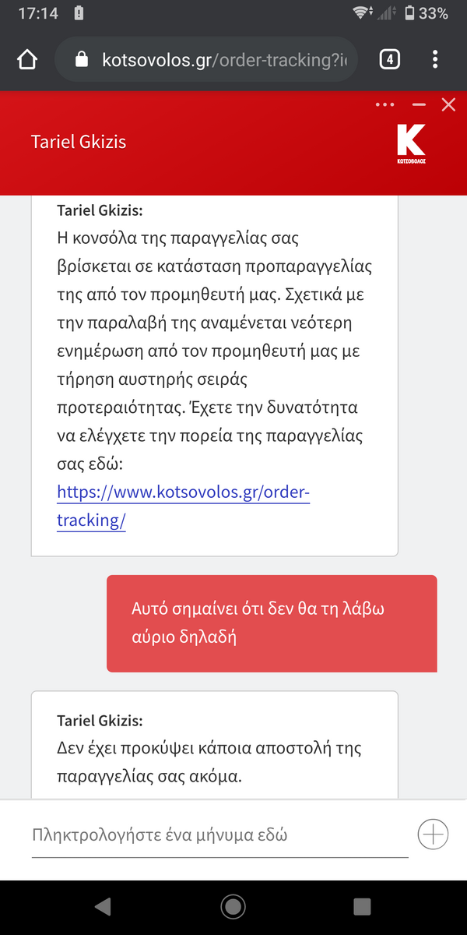Open the browser three-dot overflow menu

tap(435, 59)
